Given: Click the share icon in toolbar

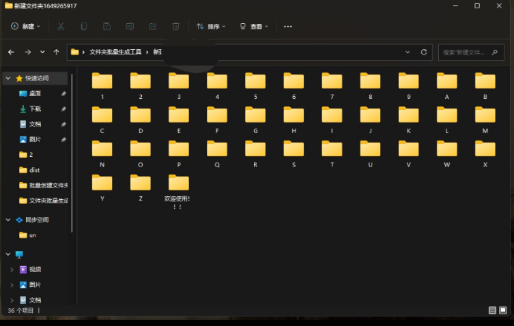Looking at the screenshot, I should tap(153, 27).
